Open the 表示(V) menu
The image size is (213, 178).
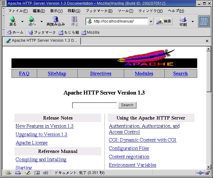(56, 11)
